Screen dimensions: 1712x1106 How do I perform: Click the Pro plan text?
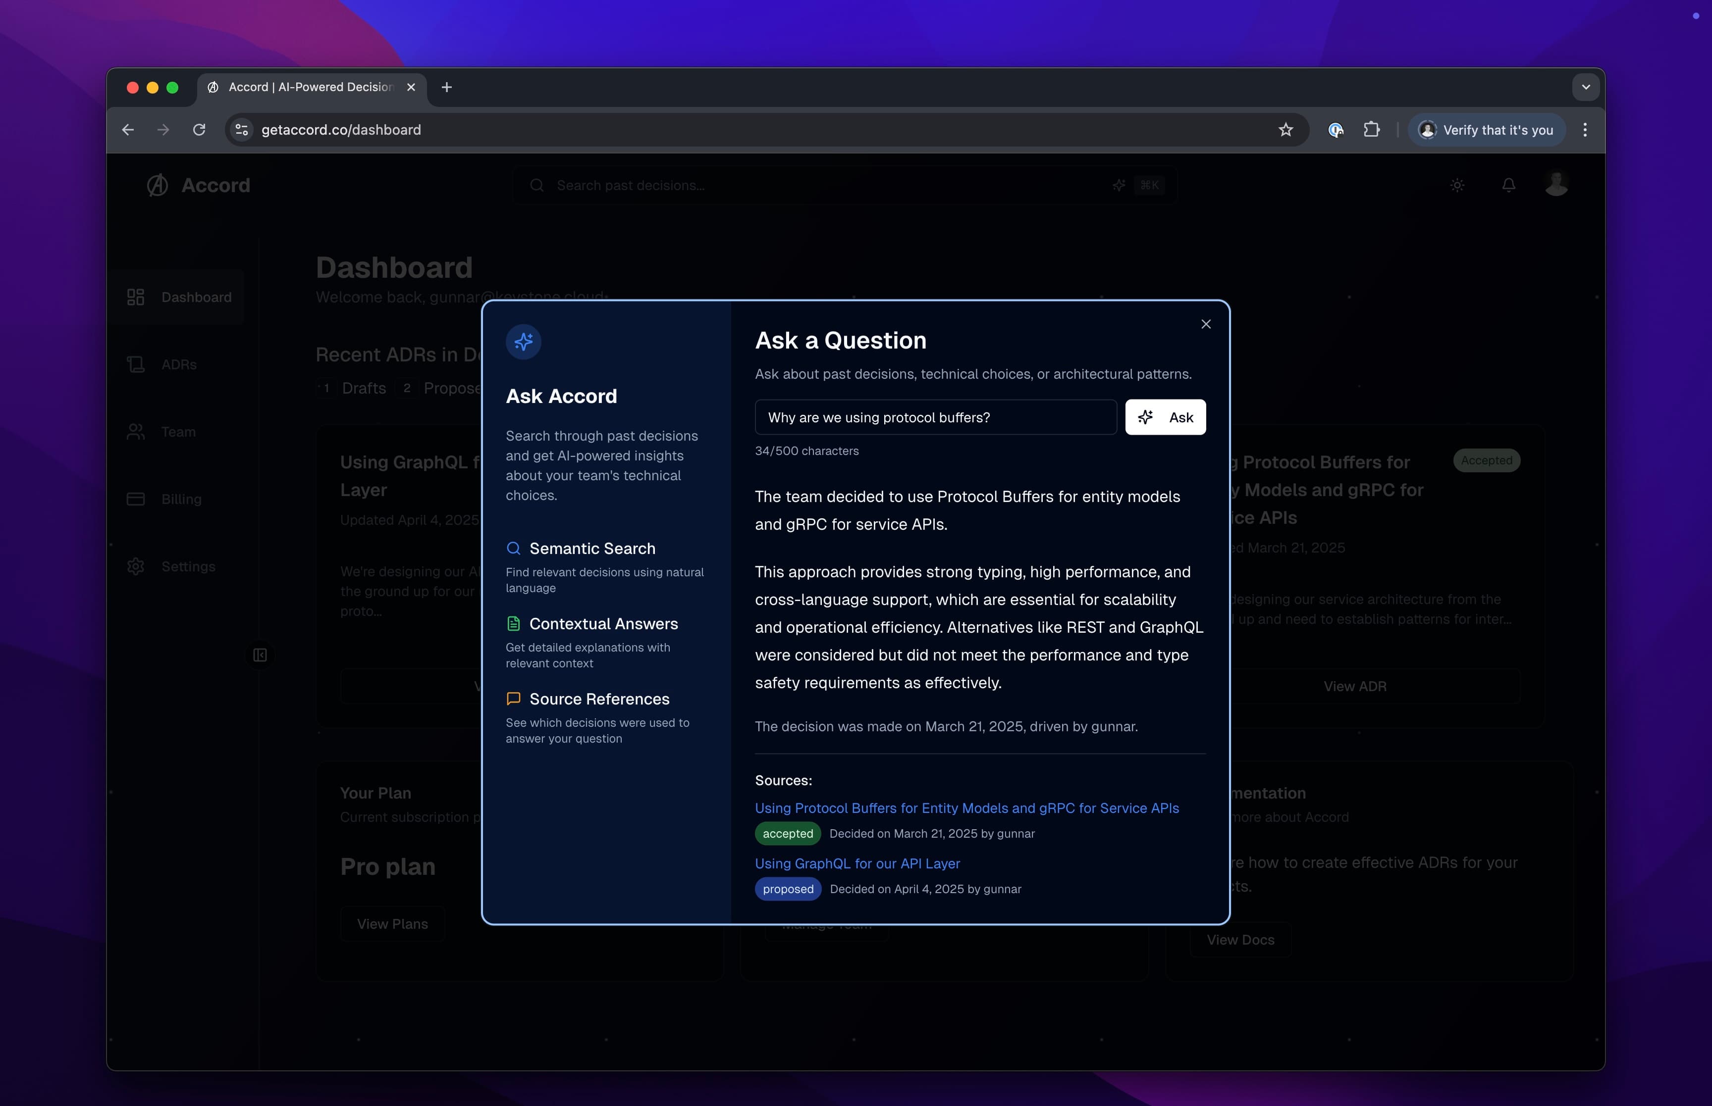pyautogui.click(x=388, y=867)
